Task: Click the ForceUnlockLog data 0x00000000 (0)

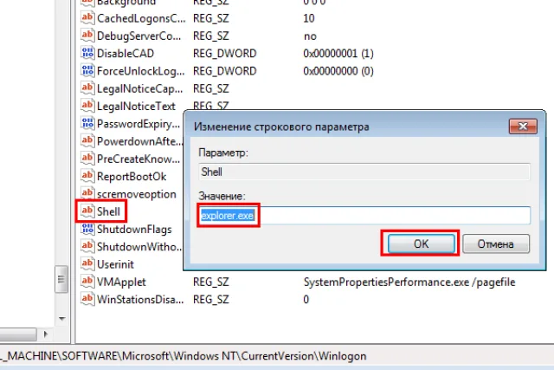Action: click(338, 71)
